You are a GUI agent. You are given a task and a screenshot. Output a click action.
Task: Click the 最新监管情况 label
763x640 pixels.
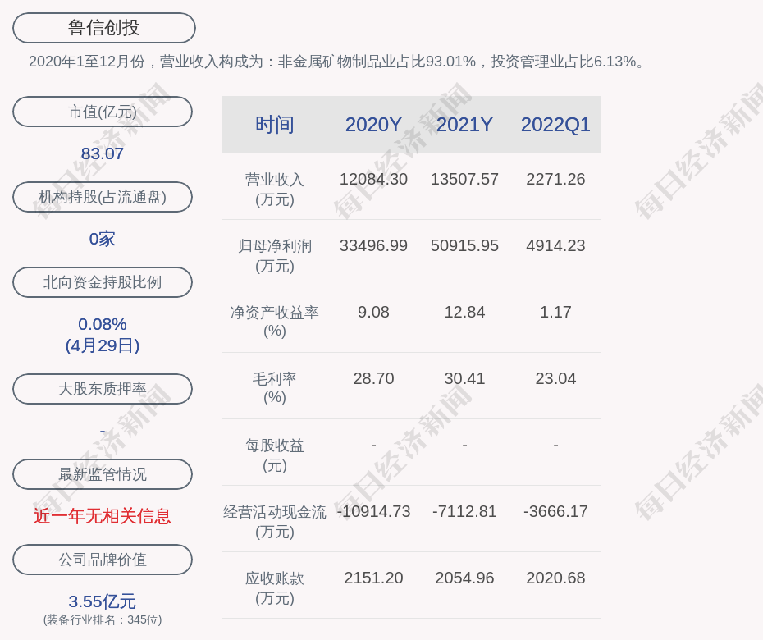pos(103,474)
